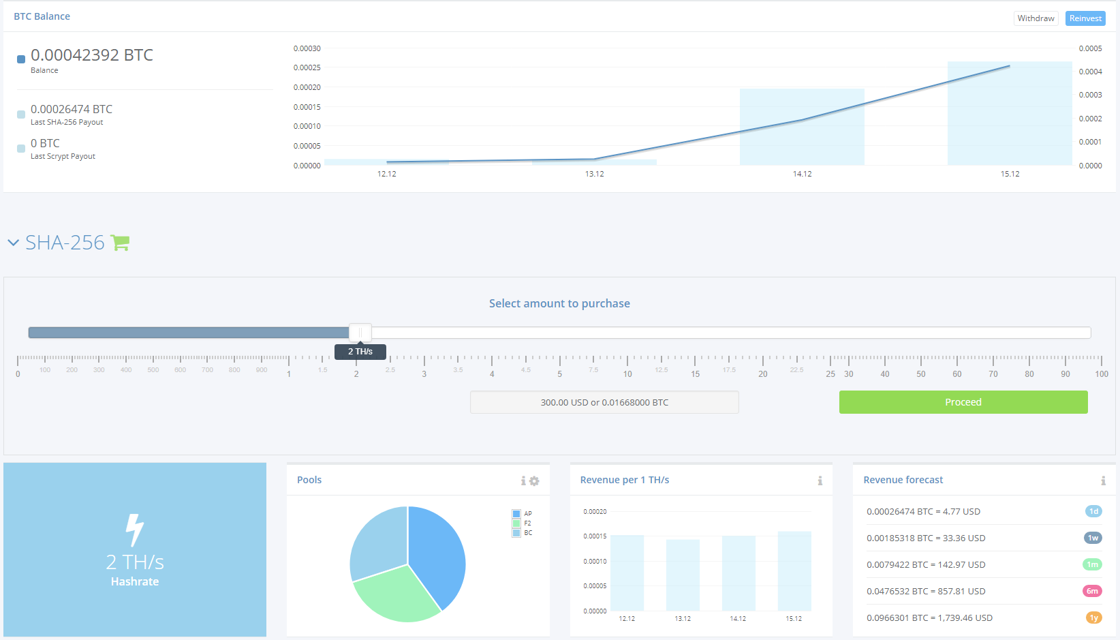Click the 0.0079422 BTC = 142.97 USD row
Screen dimensions: 1120x640
click(984, 564)
